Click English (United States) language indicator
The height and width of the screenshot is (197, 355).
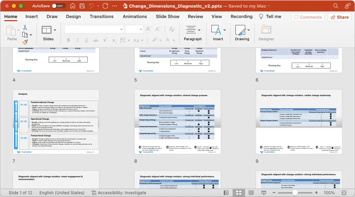coord(62,193)
